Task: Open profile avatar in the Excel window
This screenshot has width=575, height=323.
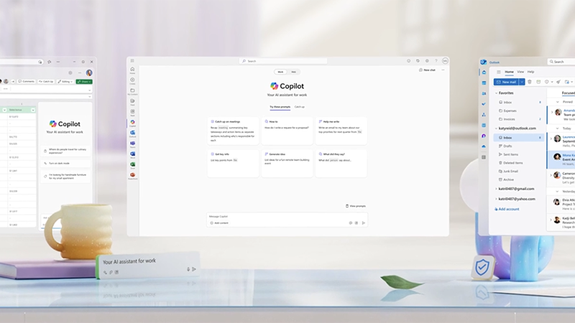Action: coord(89,72)
